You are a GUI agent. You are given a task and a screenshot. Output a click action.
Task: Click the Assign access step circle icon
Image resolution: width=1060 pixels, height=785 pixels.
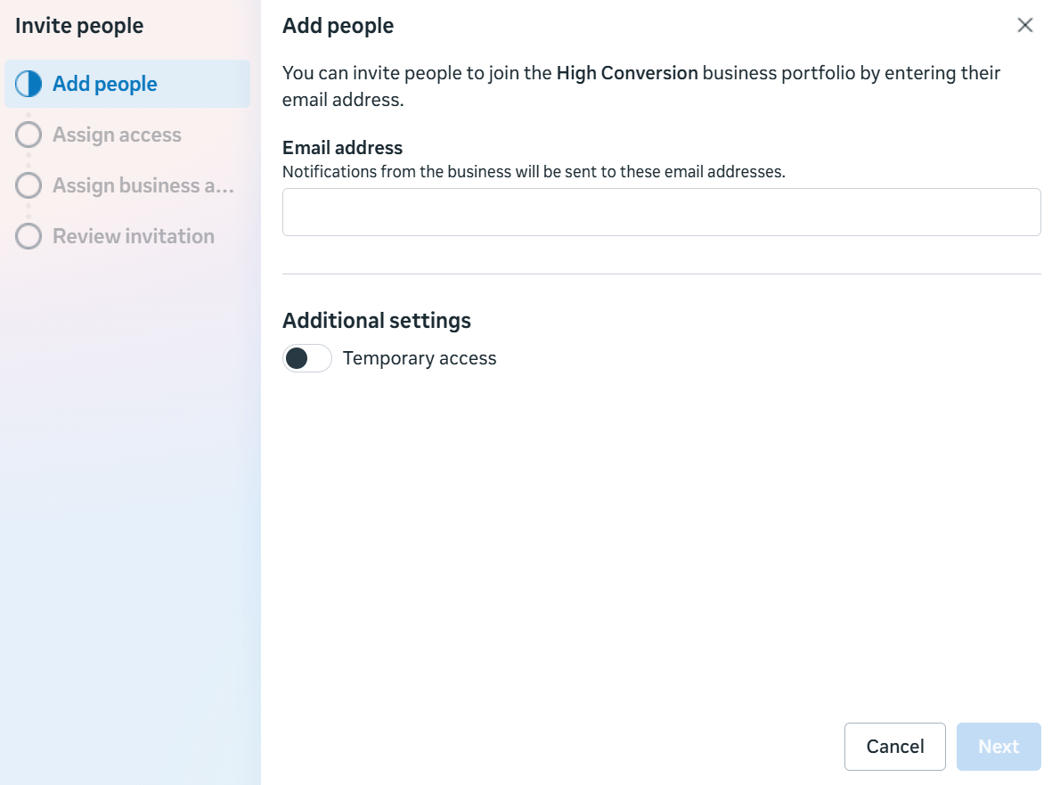coord(29,135)
